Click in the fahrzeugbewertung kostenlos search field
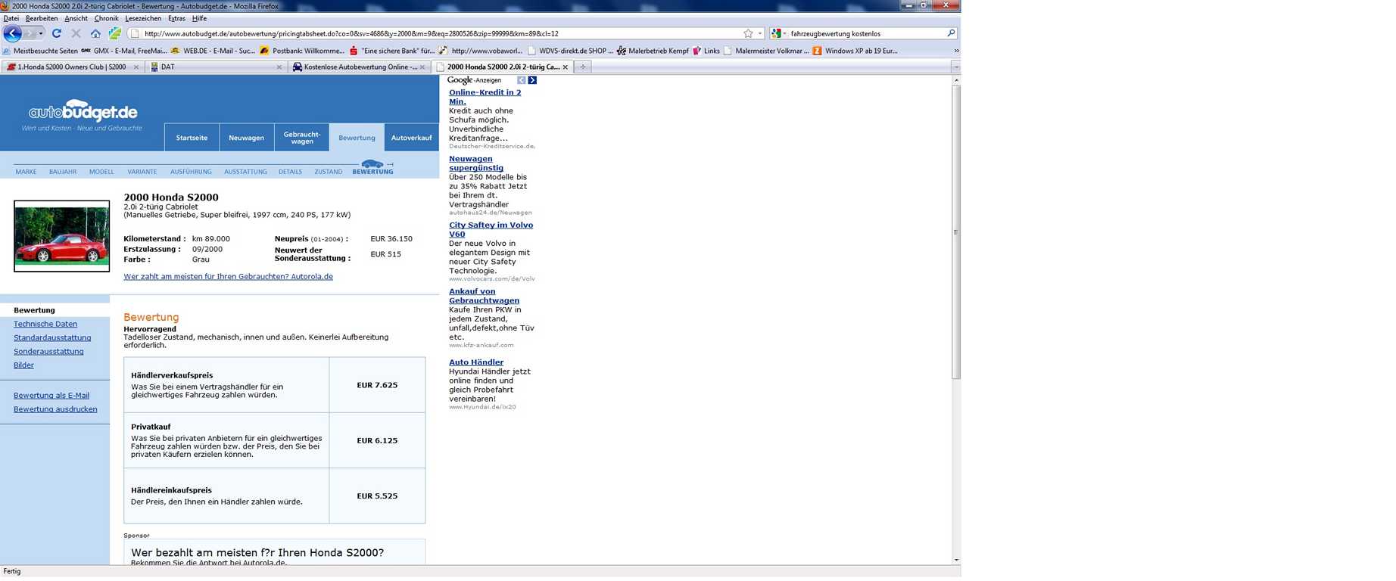This screenshot has width=1396, height=581. (x=863, y=33)
